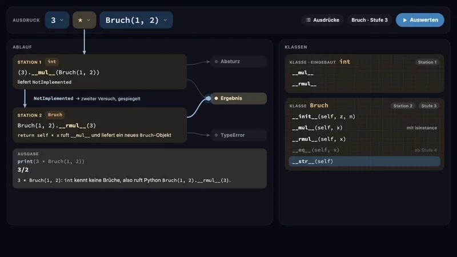Click the Bruch badge in Station 2

(x=55, y=115)
